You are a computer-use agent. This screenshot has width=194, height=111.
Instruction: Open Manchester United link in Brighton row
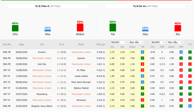81,106
